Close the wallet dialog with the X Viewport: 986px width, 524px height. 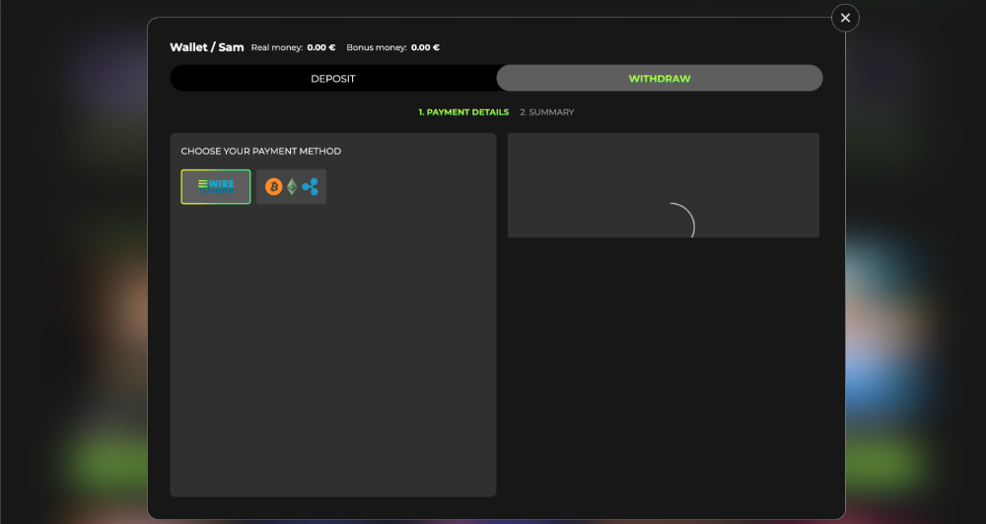[x=845, y=18]
